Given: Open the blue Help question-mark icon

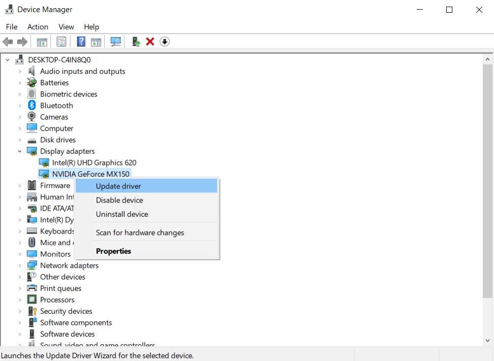Looking at the screenshot, I should [81, 42].
